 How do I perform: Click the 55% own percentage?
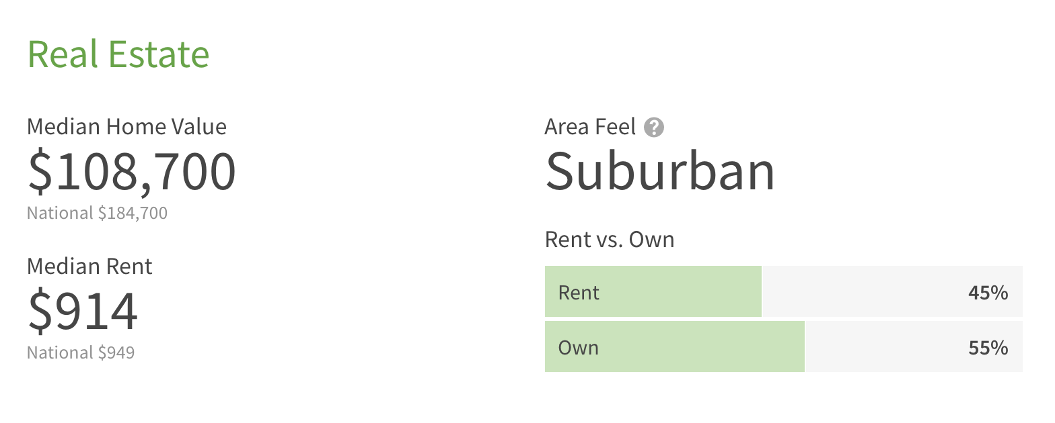[x=988, y=348]
